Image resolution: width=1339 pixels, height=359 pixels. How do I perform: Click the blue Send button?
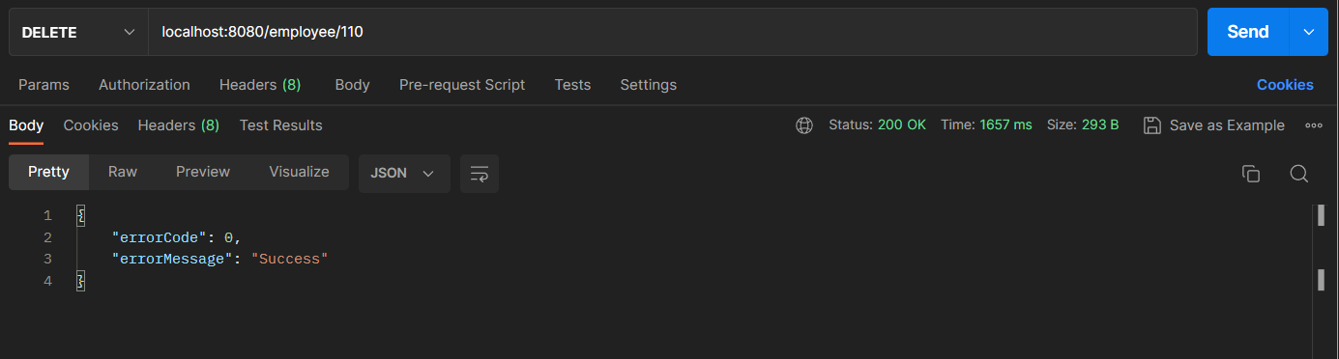[x=1248, y=32]
